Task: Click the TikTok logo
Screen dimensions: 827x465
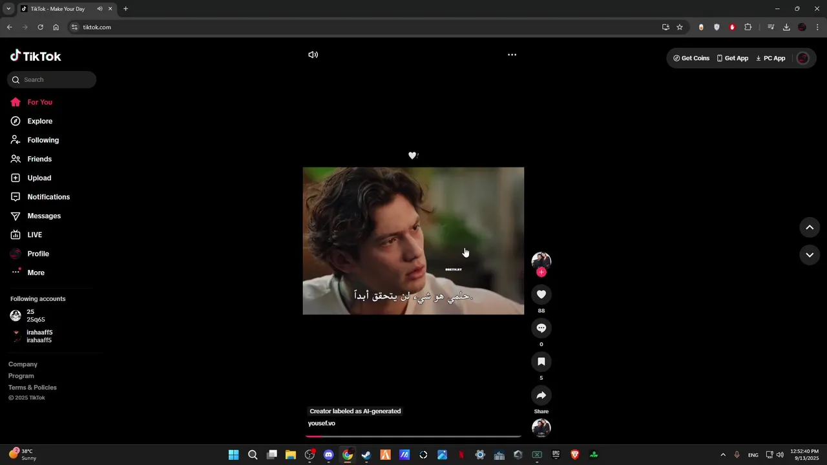Action: 36,56
